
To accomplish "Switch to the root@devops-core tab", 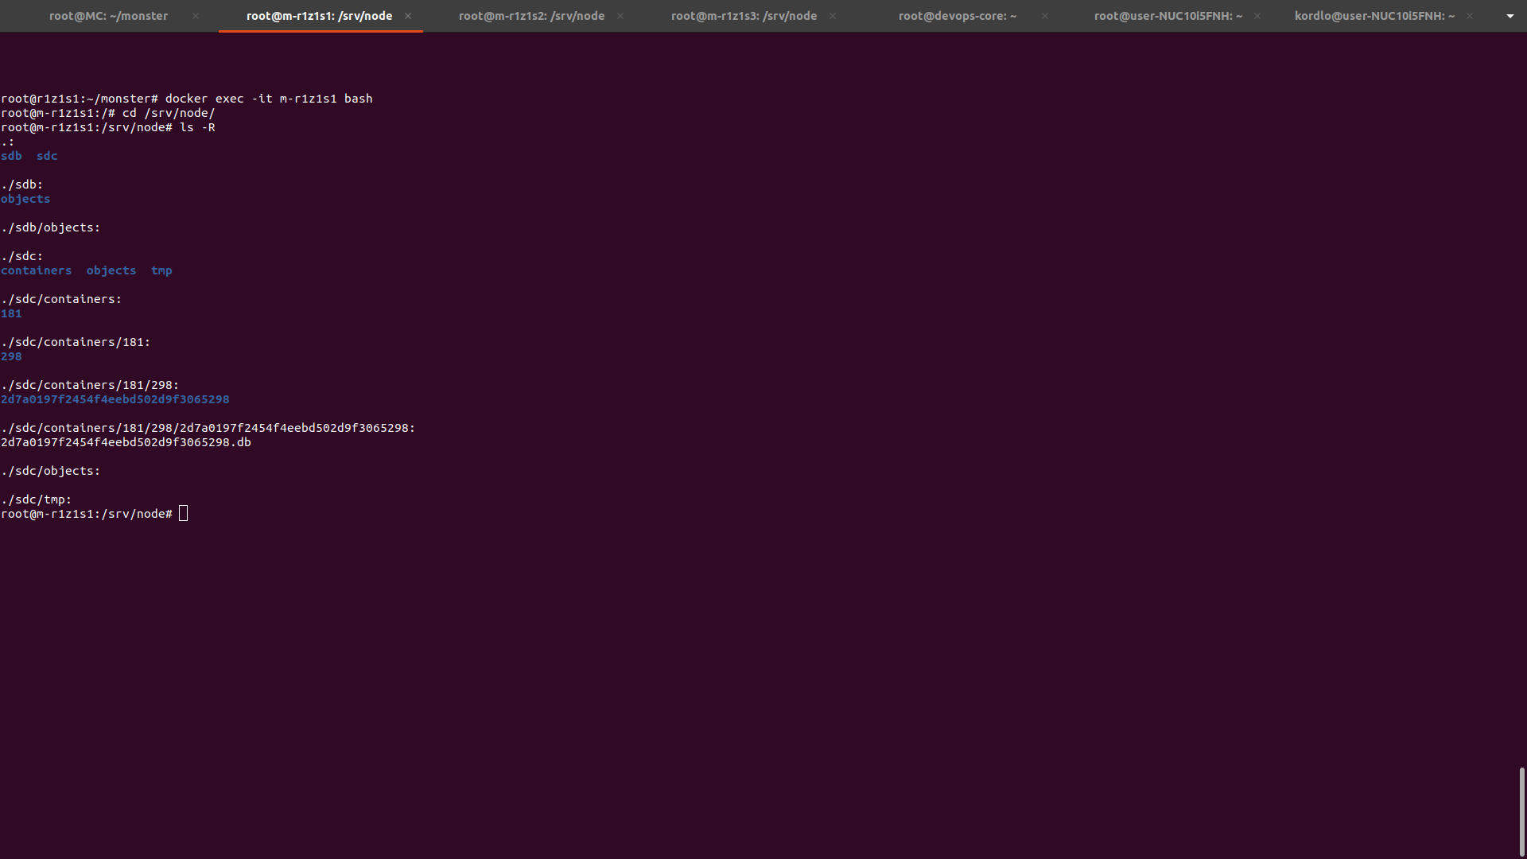I will (x=957, y=16).
